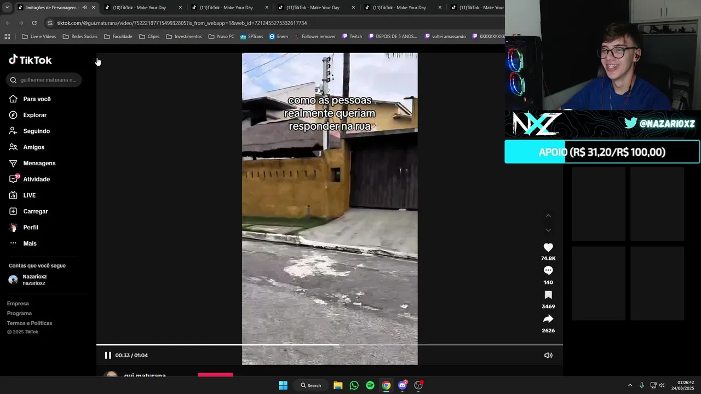Click Carregar to upload video
Image resolution: width=701 pixels, height=394 pixels.
[x=28, y=211]
